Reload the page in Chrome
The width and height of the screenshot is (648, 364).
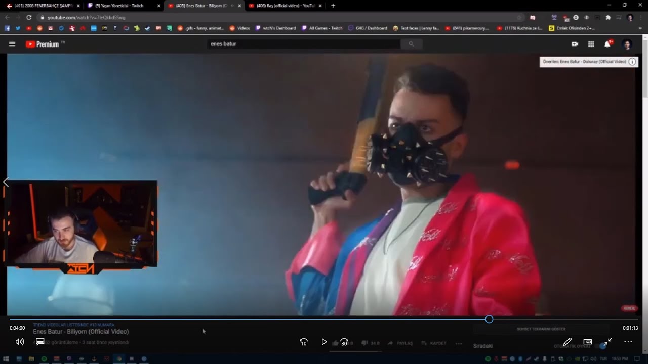click(29, 17)
